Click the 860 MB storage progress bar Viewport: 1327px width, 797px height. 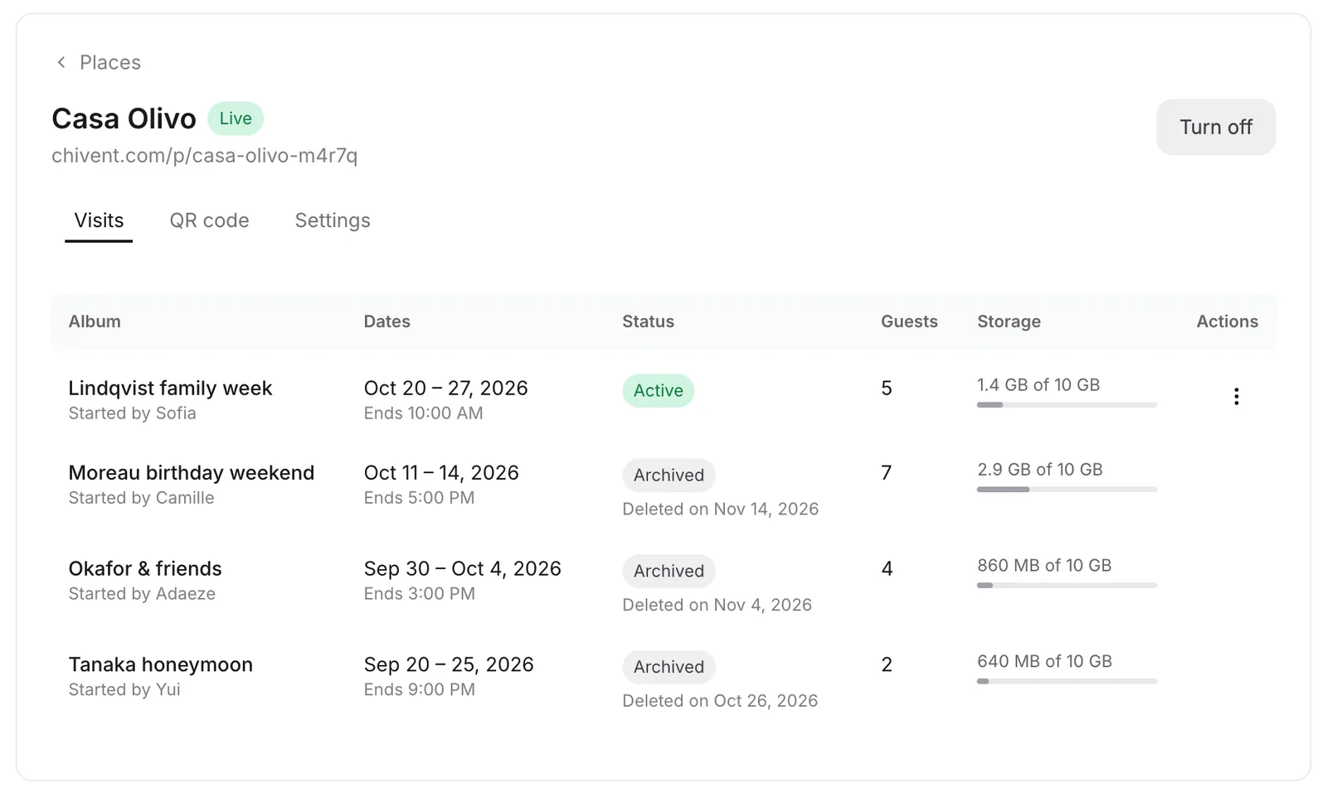[1067, 586]
